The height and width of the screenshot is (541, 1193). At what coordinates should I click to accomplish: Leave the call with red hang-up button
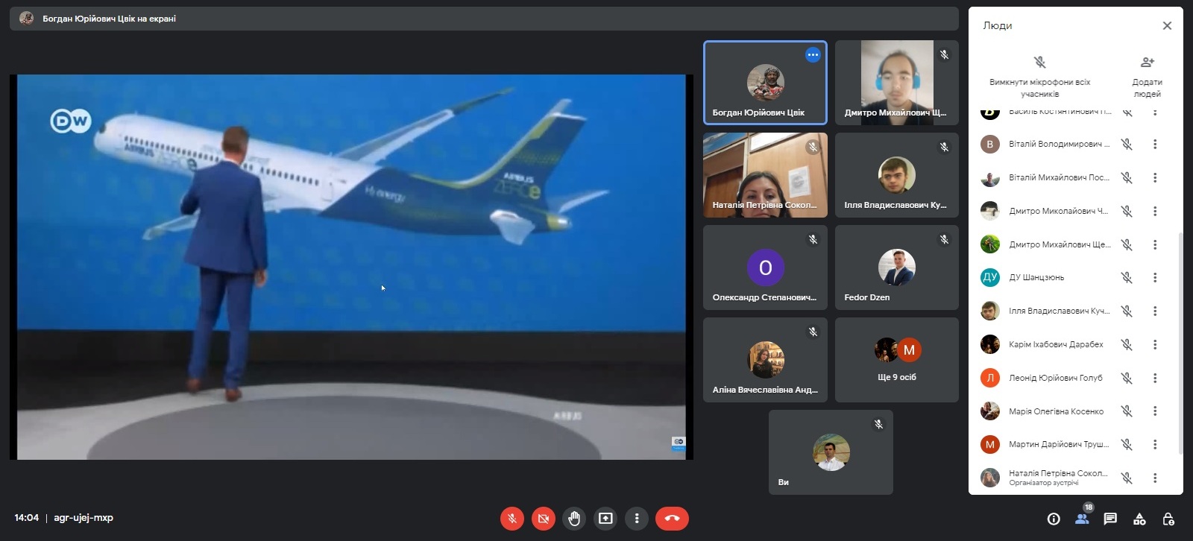point(672,519)
